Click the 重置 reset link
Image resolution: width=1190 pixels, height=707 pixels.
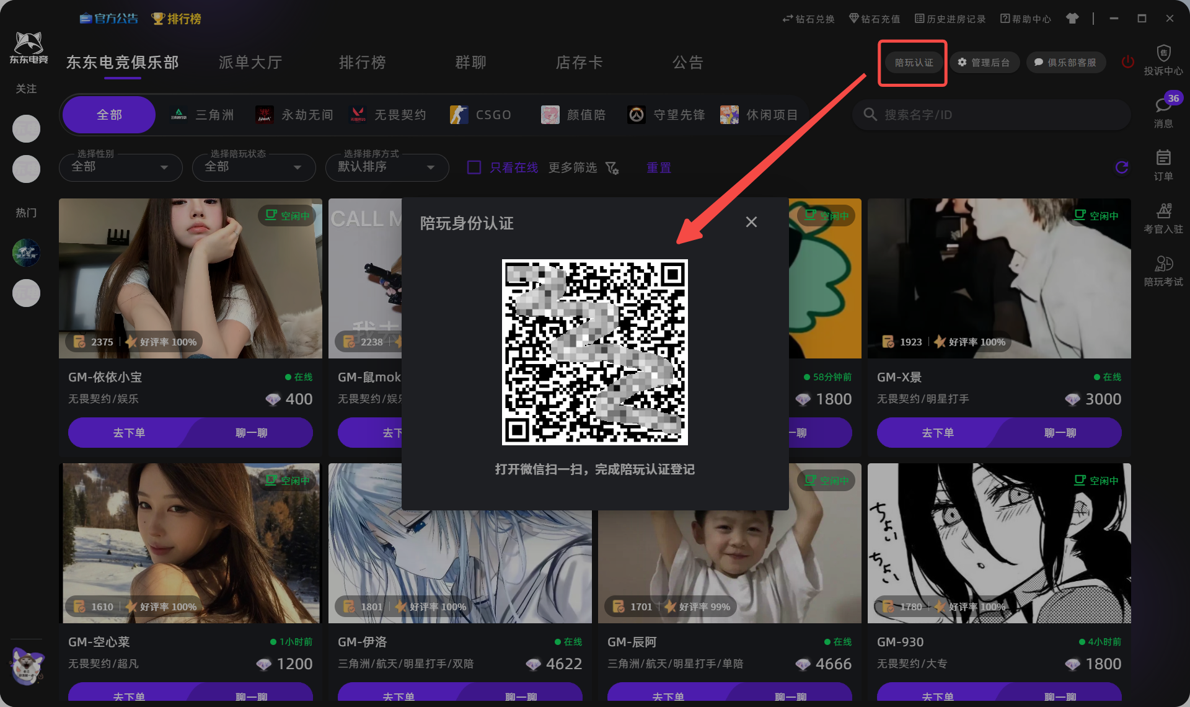point(659,167)
